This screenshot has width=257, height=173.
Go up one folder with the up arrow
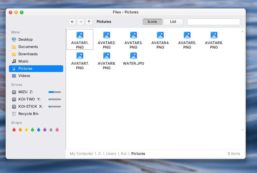click(89, 21)
